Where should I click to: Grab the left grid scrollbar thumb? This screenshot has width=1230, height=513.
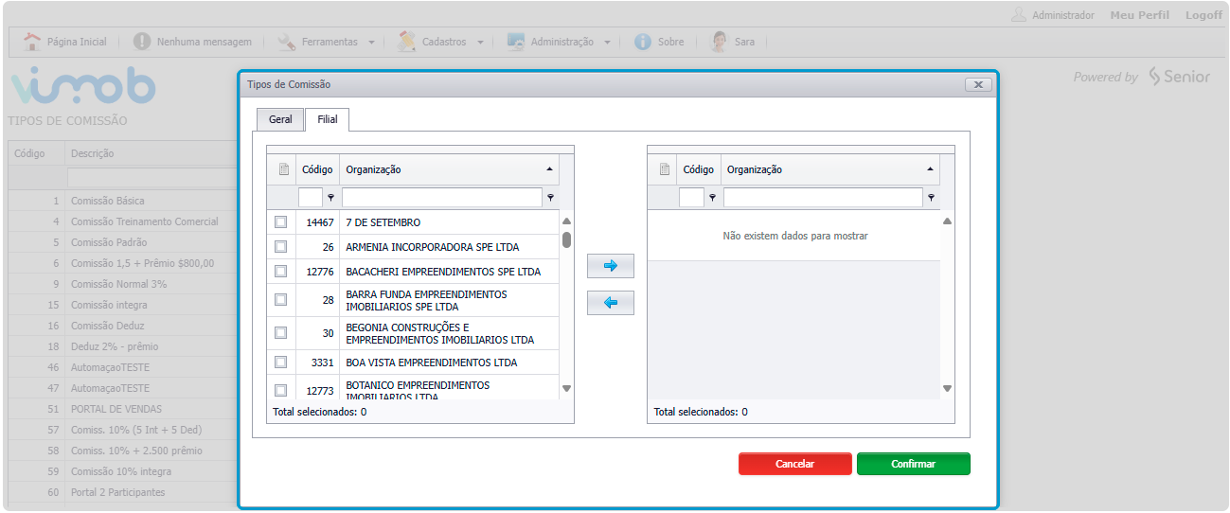coord(566,239)
